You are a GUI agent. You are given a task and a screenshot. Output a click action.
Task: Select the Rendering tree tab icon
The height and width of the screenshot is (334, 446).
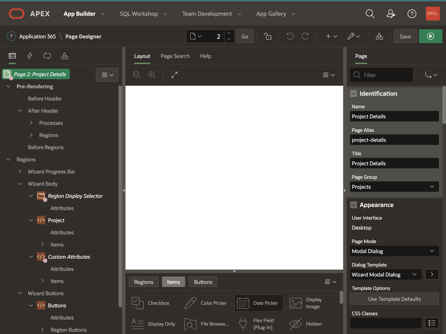(x=12, y=56)
